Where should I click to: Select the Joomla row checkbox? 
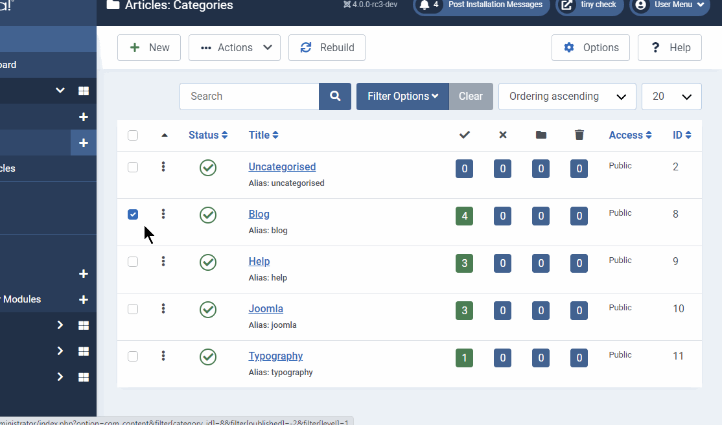click(x=133, y=309)
